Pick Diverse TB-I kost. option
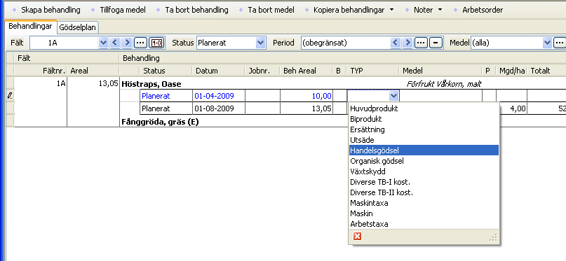 pos(424,182)
